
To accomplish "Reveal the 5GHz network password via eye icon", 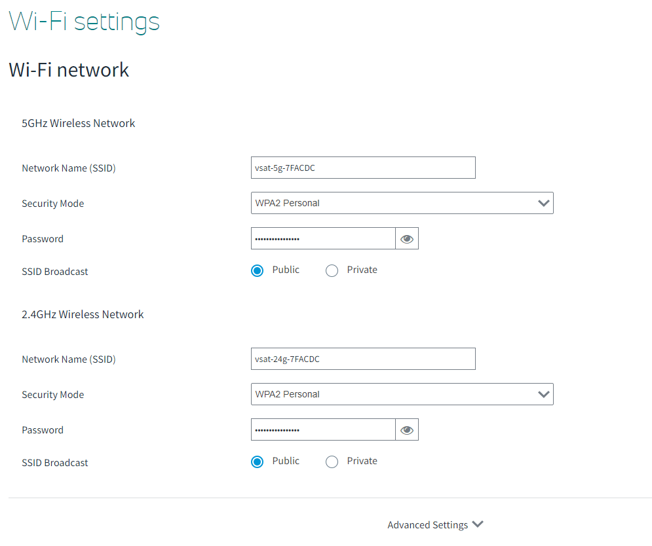I will tap(407, 239).
